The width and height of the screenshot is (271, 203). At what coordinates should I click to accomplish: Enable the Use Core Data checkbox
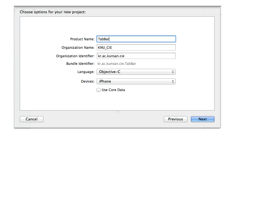click(x=99, y=90)
